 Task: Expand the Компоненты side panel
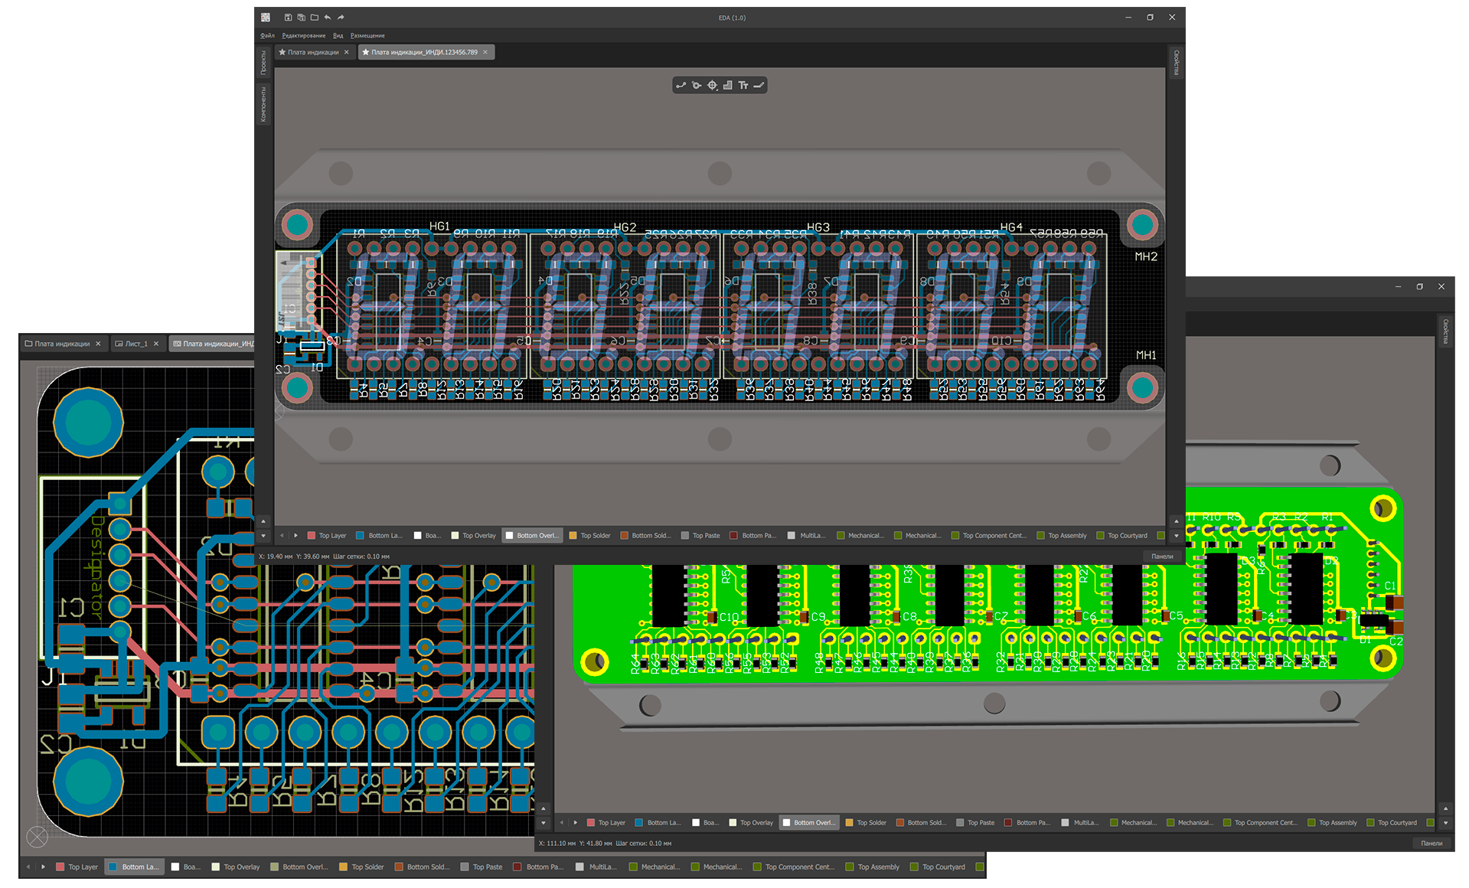(x=263, y=104)
